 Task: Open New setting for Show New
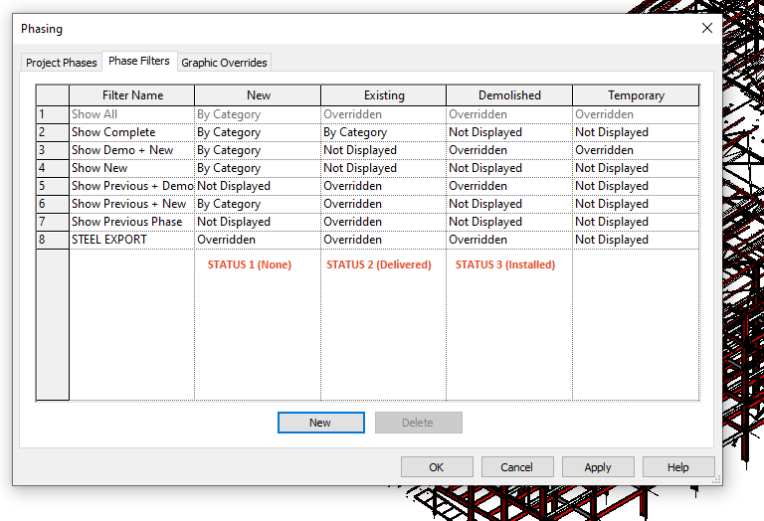258,168
